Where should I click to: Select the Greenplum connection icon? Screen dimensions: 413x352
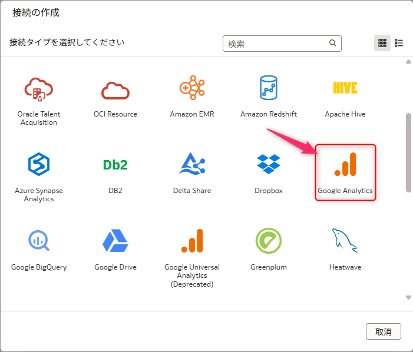[269, 241]
